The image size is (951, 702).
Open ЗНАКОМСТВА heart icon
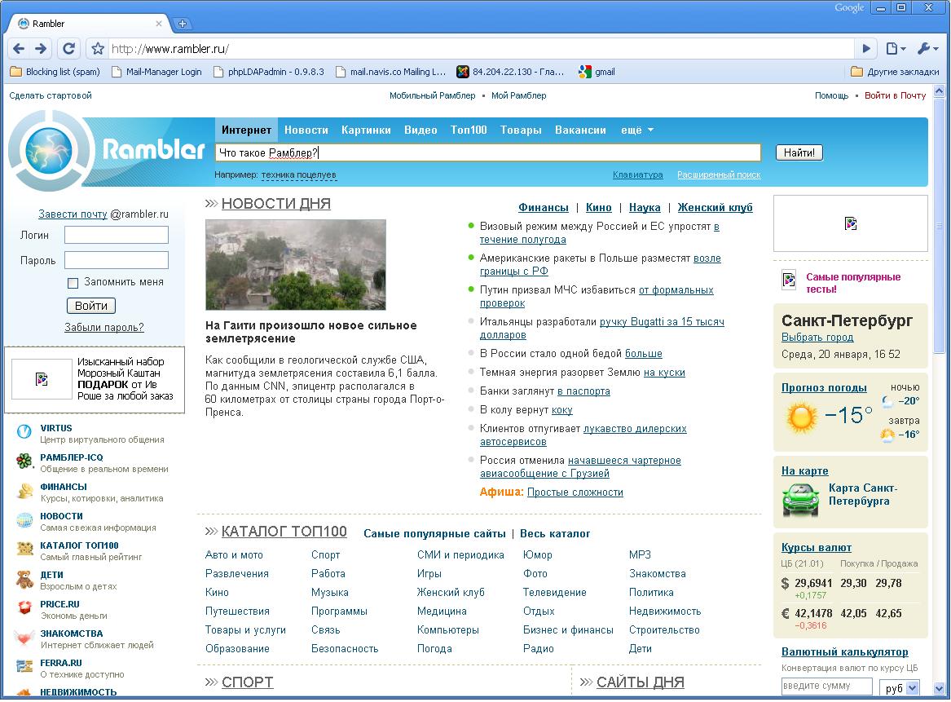pyautogui.click(x=24, y=637)
